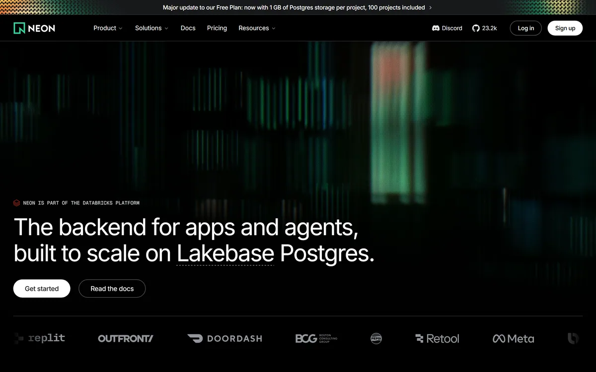Open the Discord link icon
The width and height of the screenshot is (596, 372).
pyautogui.click(x=436, y=28)
